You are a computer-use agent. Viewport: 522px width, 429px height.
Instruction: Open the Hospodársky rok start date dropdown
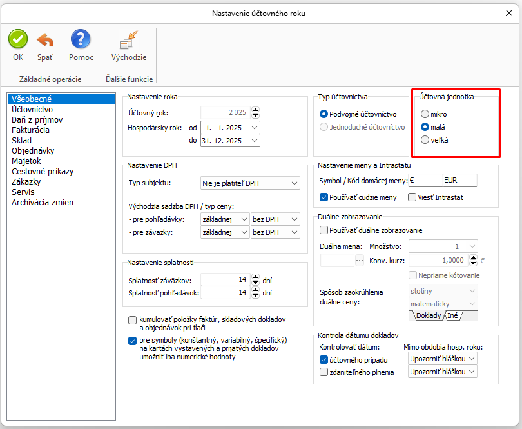(255, 127)
